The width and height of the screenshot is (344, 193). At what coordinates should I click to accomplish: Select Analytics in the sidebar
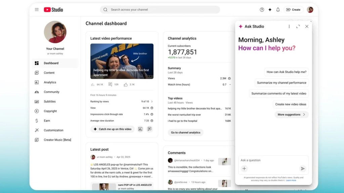[50, 82]
